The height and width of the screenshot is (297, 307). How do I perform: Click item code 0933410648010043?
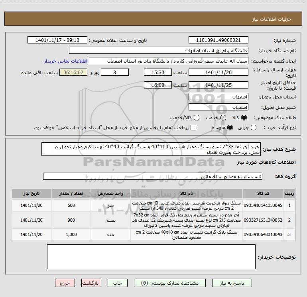point(263,234)
